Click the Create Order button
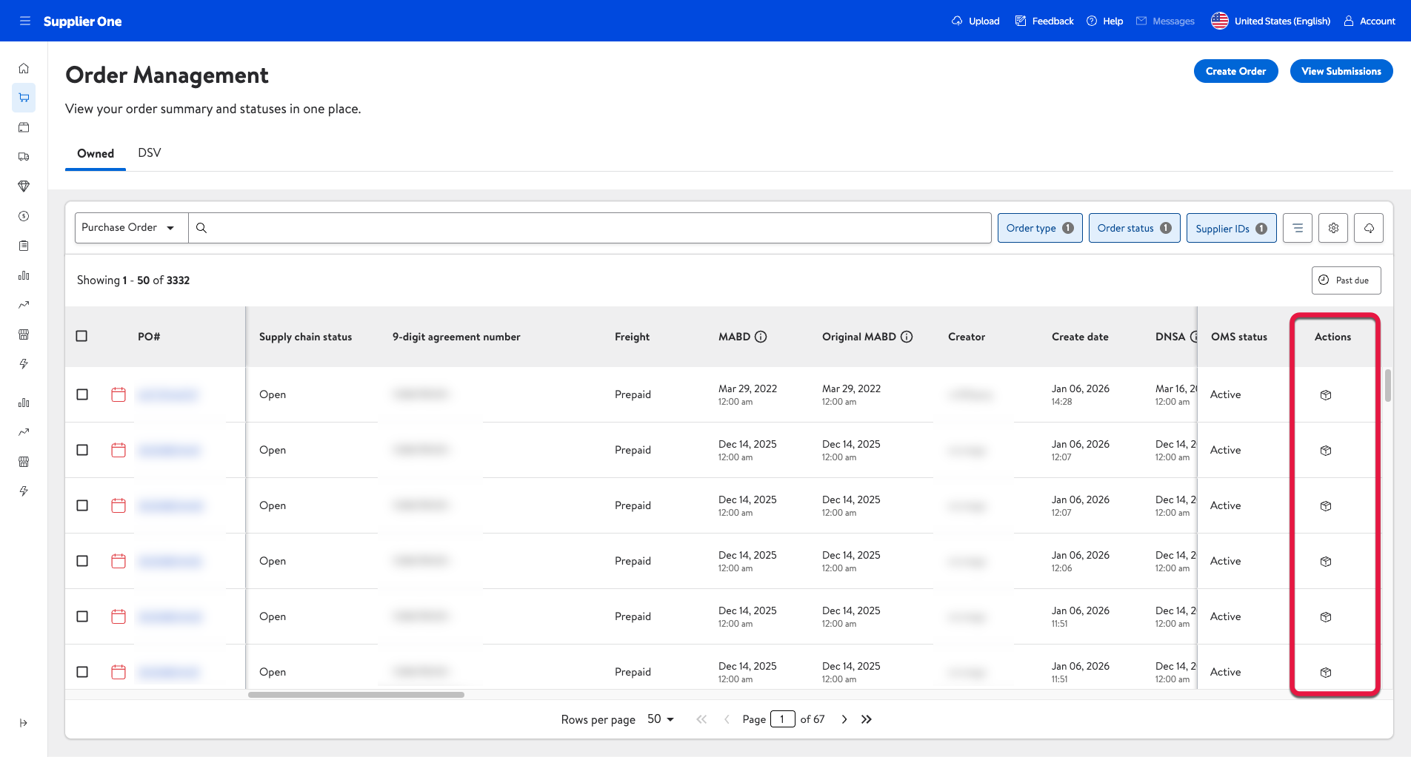 1235,71
